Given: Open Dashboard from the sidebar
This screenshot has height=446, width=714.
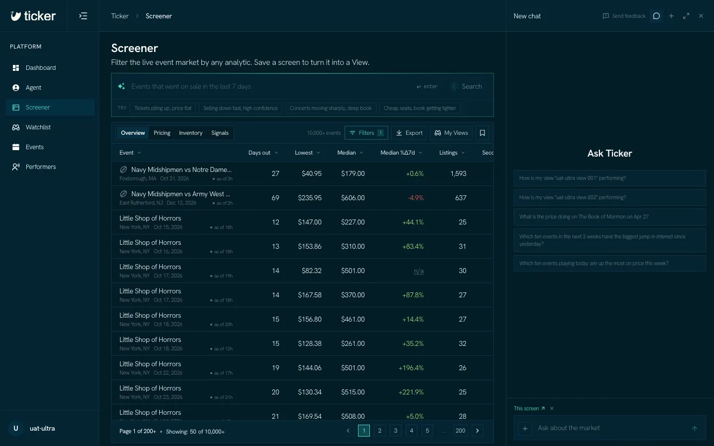Looking at the screenshot, I should tap(50, 68).
